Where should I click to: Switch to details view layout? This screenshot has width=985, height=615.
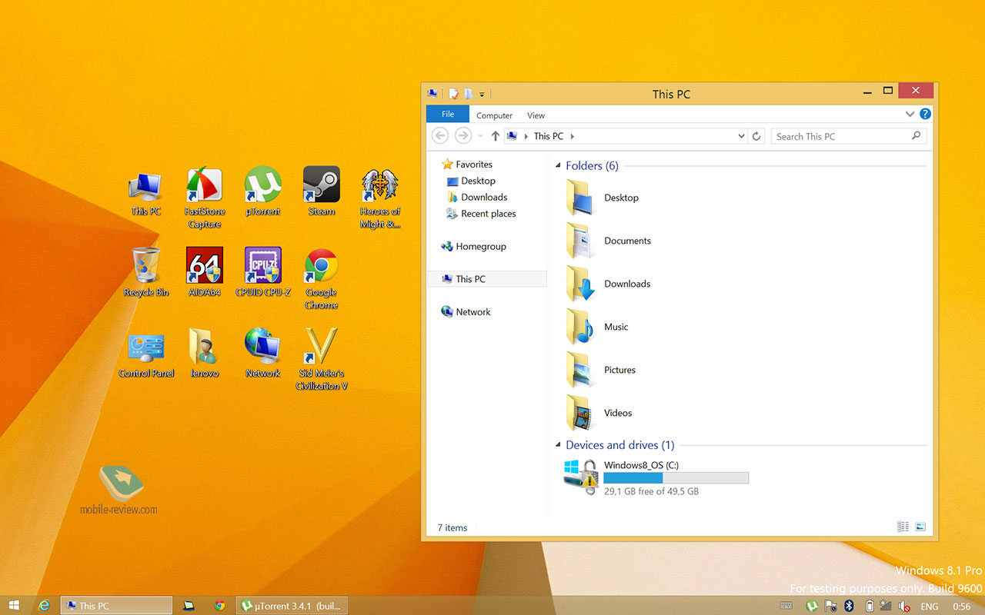[x=903, y=527]
